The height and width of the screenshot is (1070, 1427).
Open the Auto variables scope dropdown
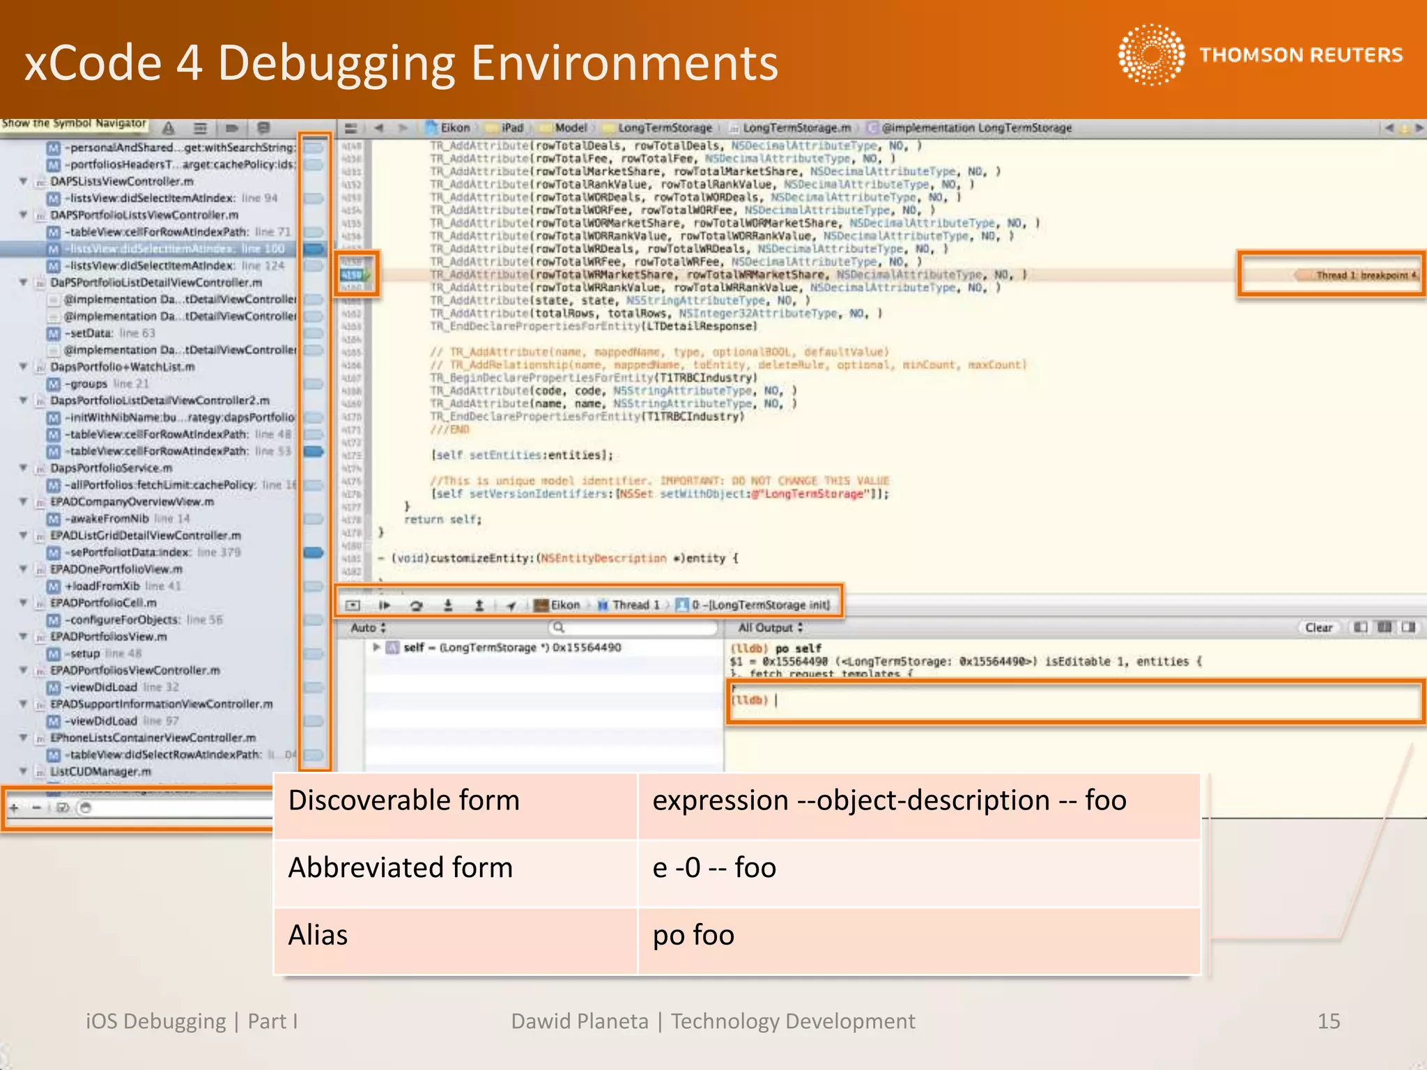pyautogui.click(x=369, y=628)
